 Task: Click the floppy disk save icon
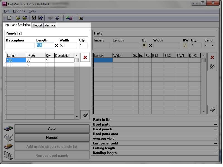34,18
